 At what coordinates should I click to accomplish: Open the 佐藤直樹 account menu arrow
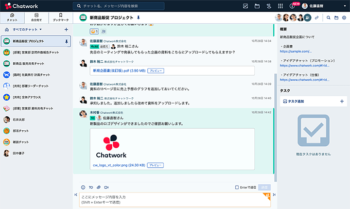(345, 6)
